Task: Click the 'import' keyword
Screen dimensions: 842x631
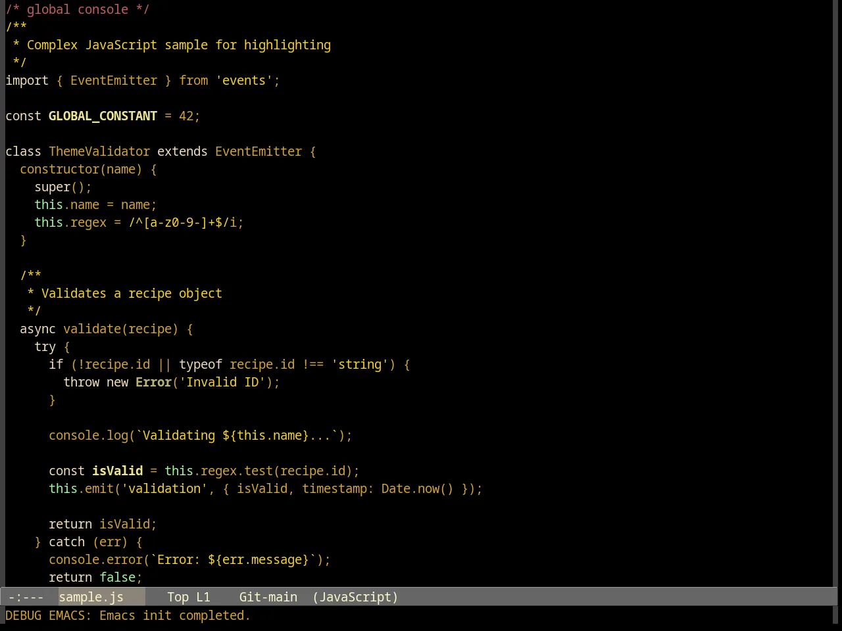Action: click(x=27, y=80)
